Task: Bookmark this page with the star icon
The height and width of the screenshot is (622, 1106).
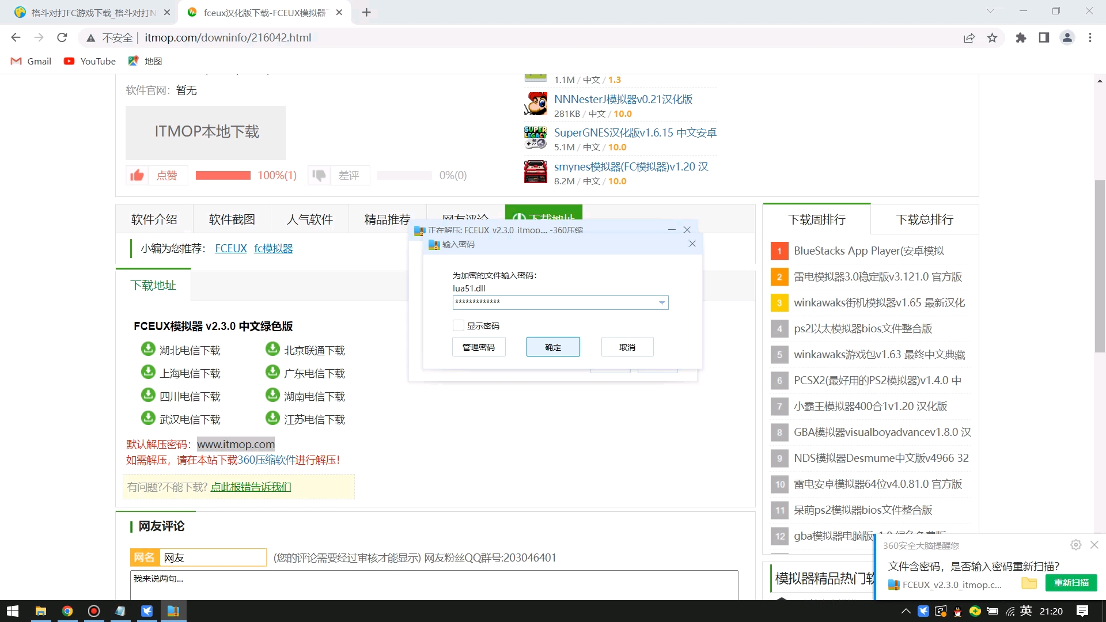Action: (x=992, y=37)
